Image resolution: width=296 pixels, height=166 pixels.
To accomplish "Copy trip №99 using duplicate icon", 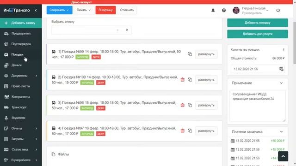I will click(190, 54).
